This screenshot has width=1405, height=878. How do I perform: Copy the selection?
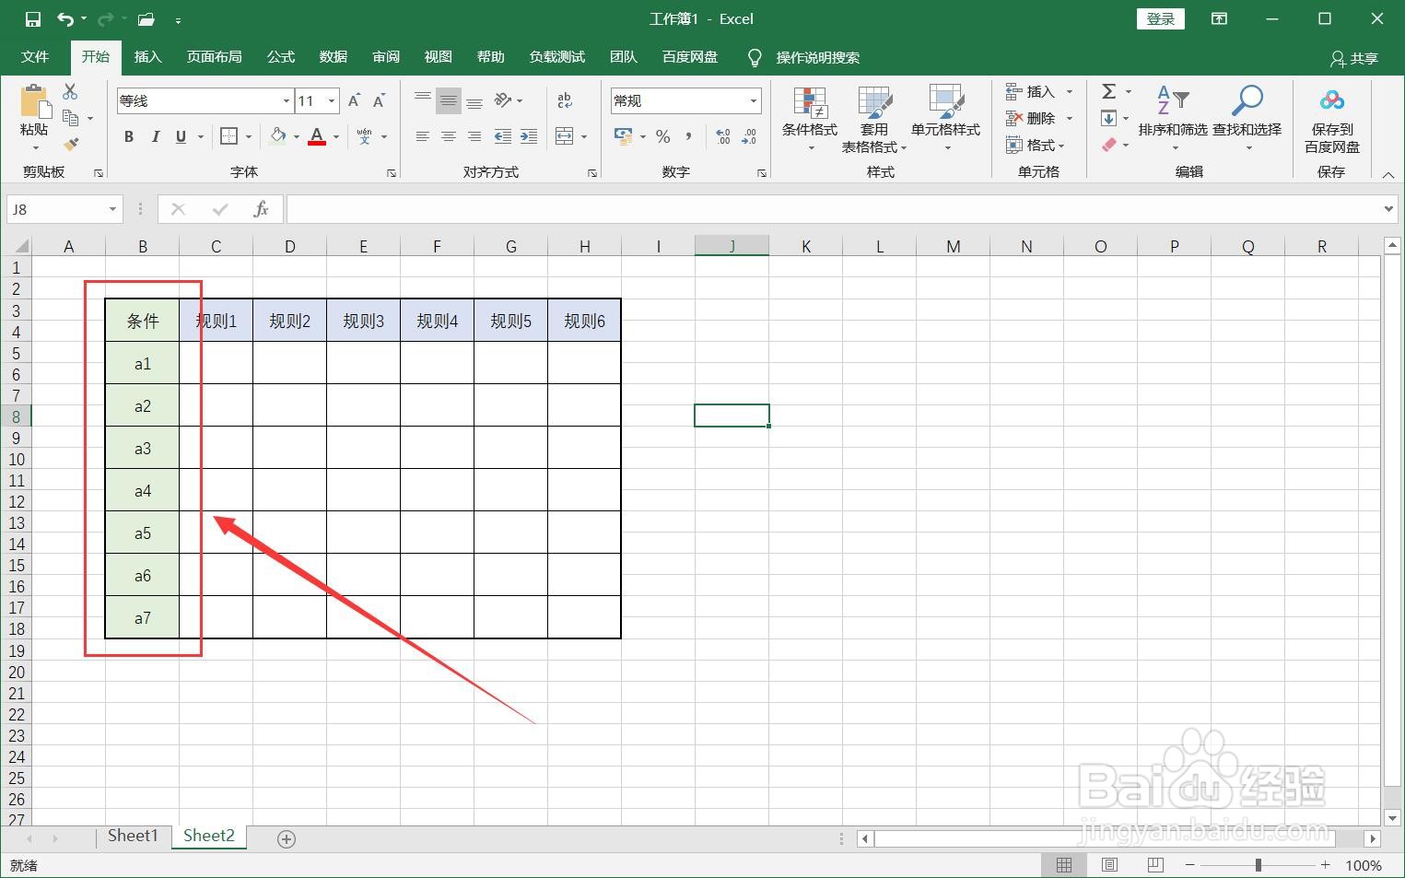[x=71, y=118]
